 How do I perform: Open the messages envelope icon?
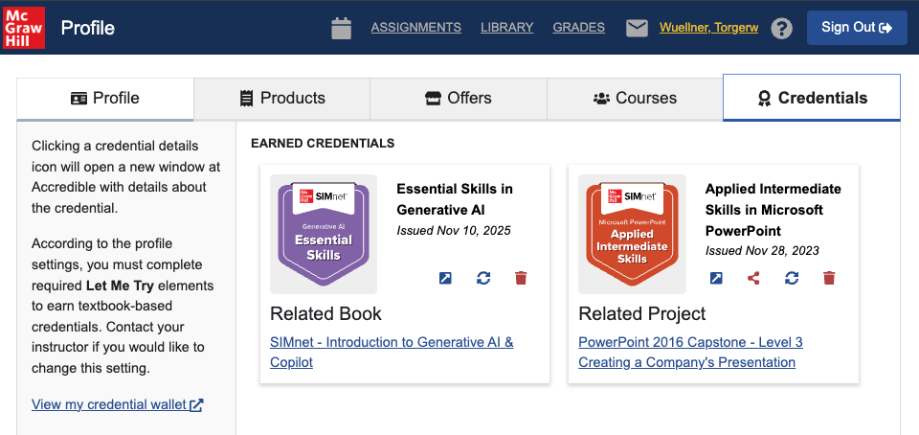[638, 28]
